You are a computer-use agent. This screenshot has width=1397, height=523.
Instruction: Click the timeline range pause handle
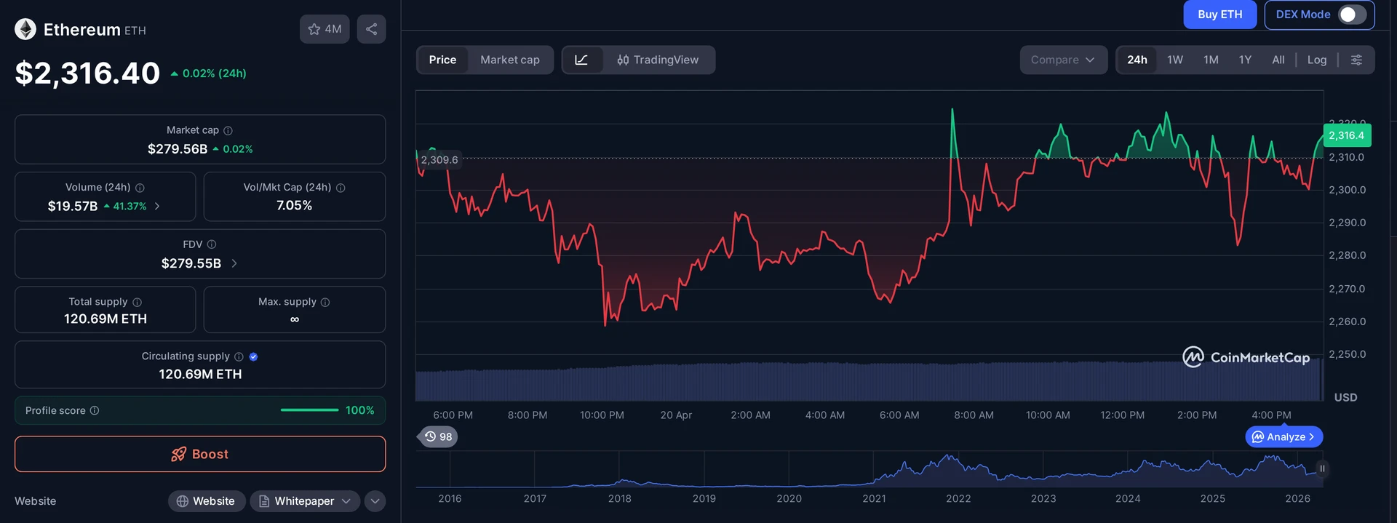[x=1322, y=468]
